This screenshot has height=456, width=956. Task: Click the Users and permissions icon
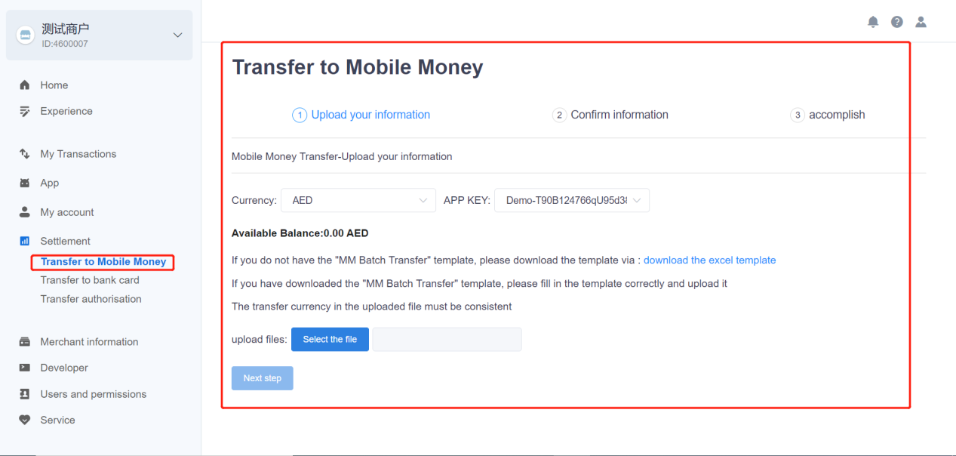[25, 394]
